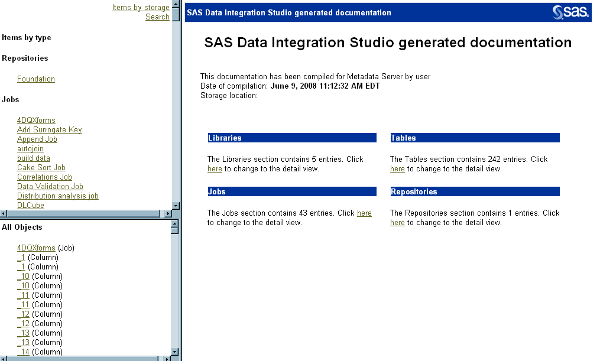
Task: Open the Cake Sort Job link
Action: (41, 168)
